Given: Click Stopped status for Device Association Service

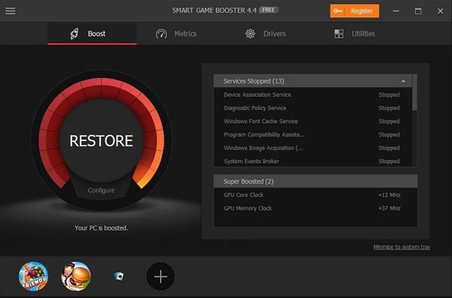Looking at the screenshot, I should point(389,94).
